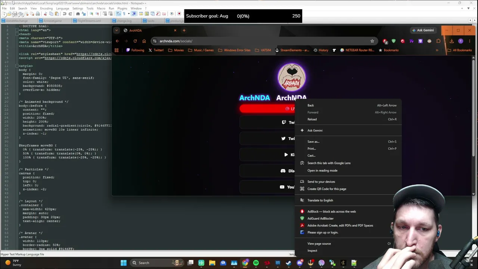Open the Chrome apps grid in bookmarks bar
478x269 pixels.
pos(117,50)
